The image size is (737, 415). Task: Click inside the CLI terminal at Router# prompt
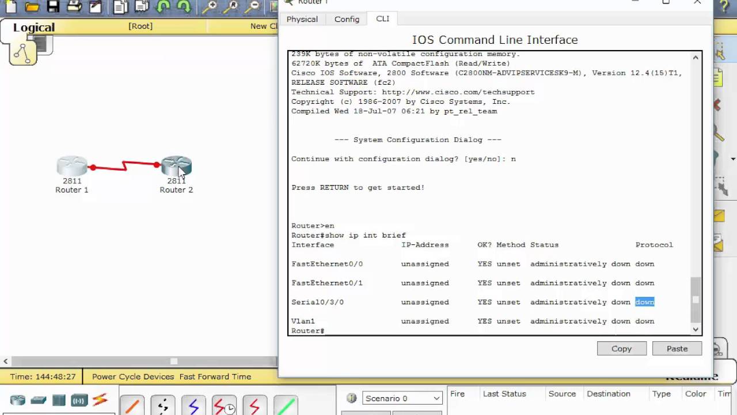click(308, 331)
